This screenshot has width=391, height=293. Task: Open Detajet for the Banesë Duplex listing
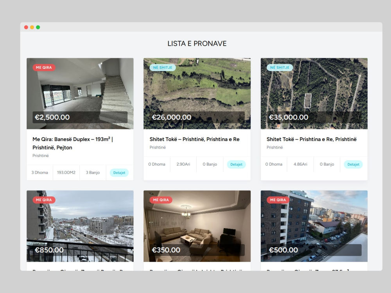tap(119, 173)
